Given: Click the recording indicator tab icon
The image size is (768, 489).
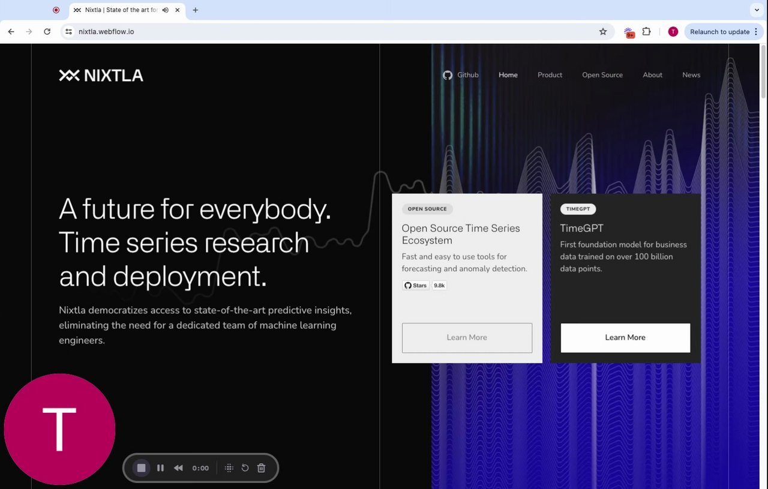Looking at the screenshot, I should point(56,10).
